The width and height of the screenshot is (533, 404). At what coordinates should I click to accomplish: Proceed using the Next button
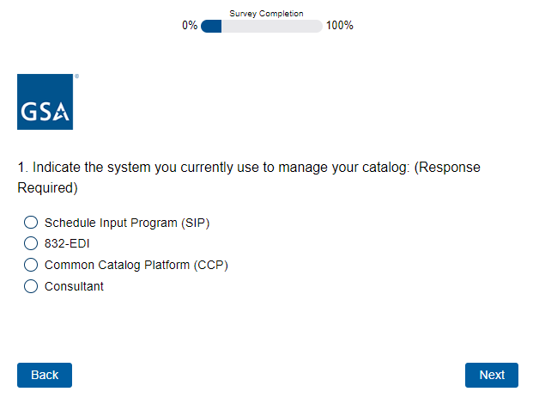click(x=492, y=375)
